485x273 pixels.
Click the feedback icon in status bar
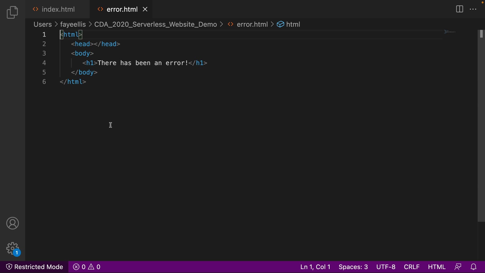(458, 267)
